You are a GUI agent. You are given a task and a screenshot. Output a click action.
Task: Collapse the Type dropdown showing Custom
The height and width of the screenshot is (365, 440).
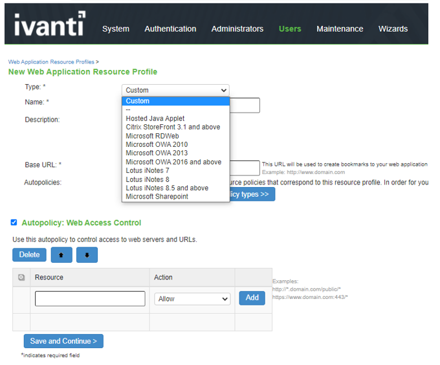(175, 91)
